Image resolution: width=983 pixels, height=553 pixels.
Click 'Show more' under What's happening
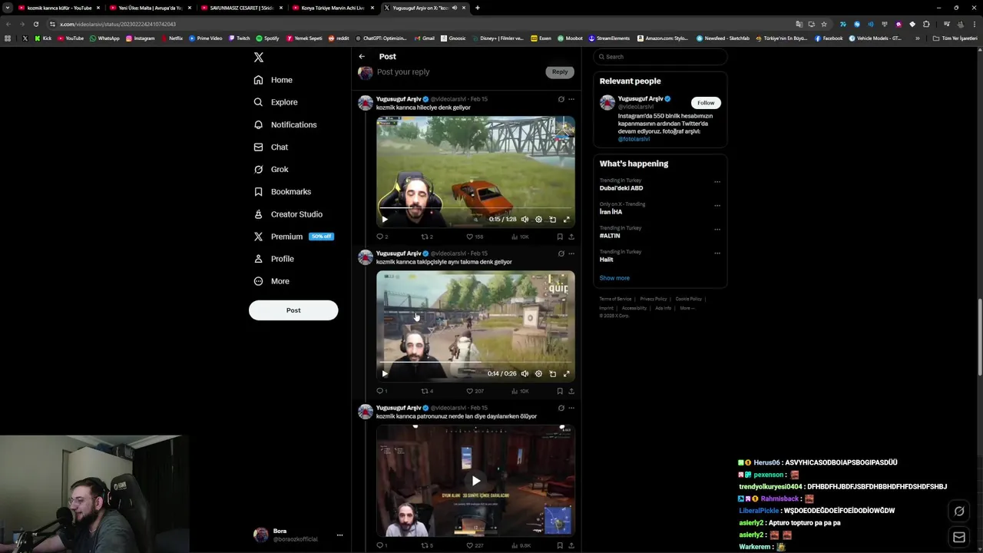click(x=614, y=278)
